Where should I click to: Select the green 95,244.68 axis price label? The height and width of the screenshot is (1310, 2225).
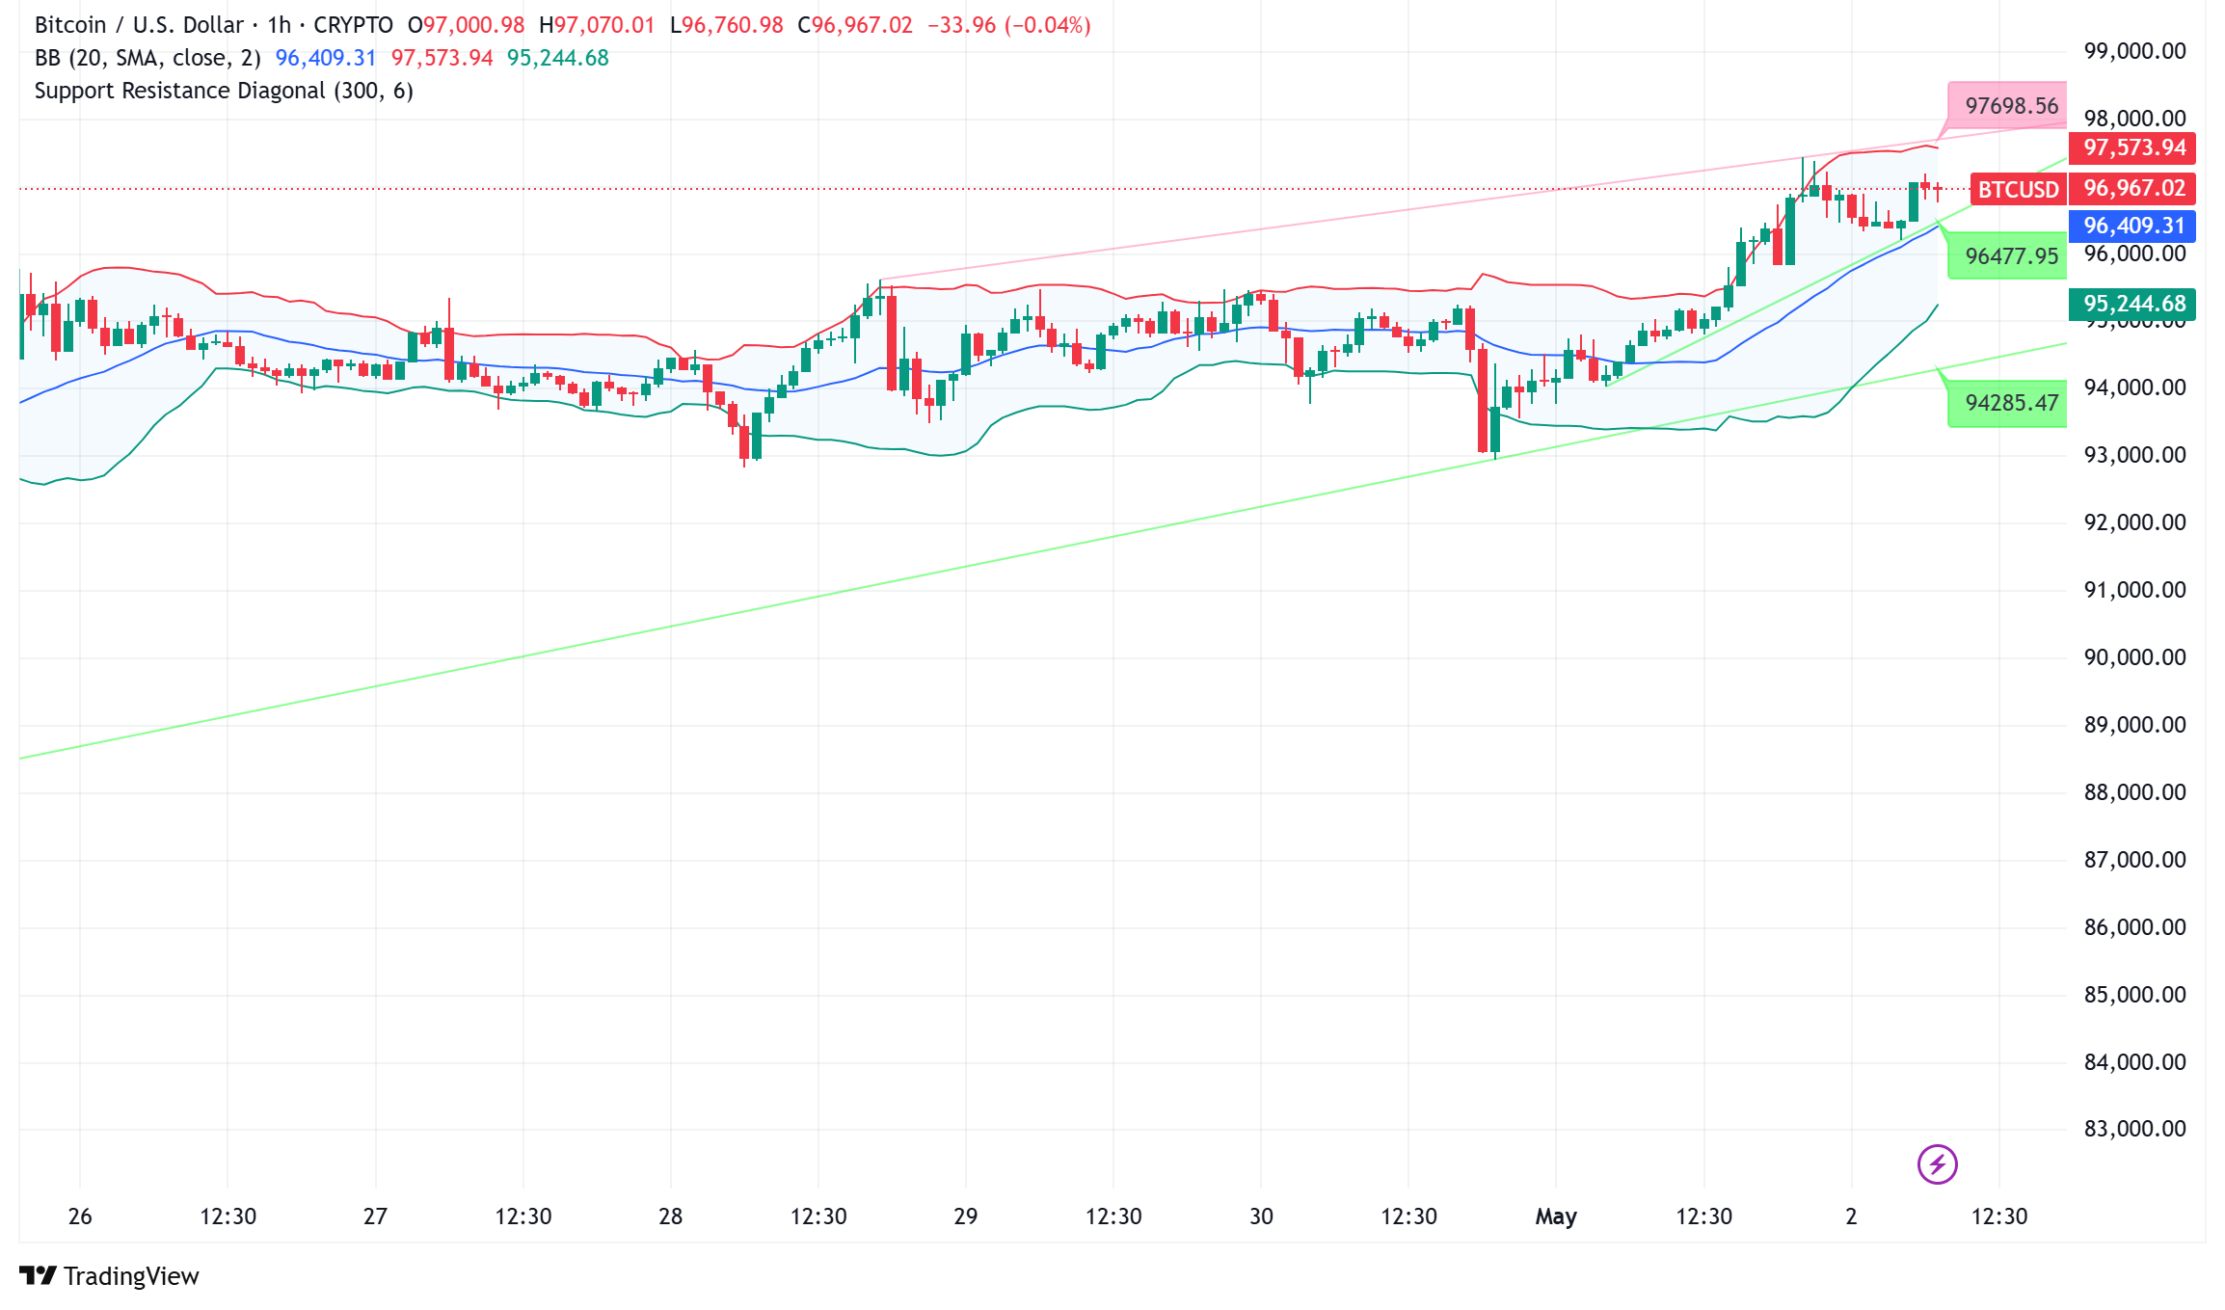(x=2133, y=304)
